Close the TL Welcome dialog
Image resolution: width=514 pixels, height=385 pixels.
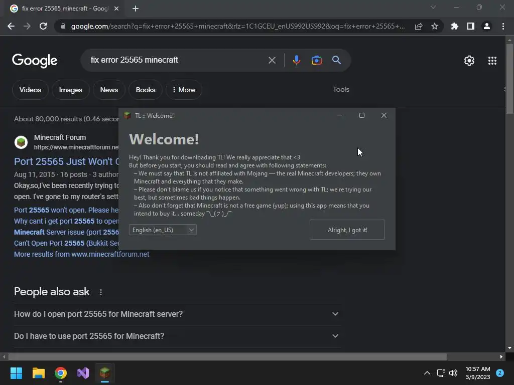[384, 115]
